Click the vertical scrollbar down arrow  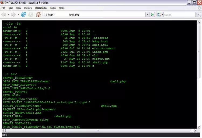199,127
